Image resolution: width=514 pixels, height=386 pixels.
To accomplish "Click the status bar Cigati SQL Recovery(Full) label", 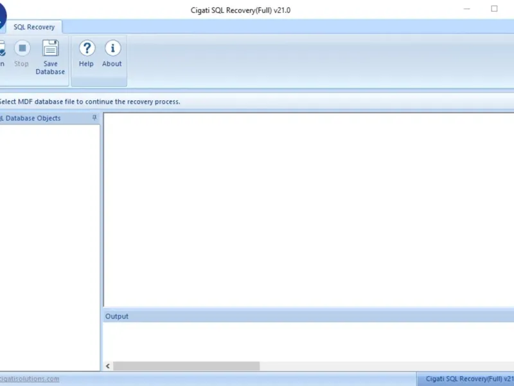I will [x=470, y=379].
